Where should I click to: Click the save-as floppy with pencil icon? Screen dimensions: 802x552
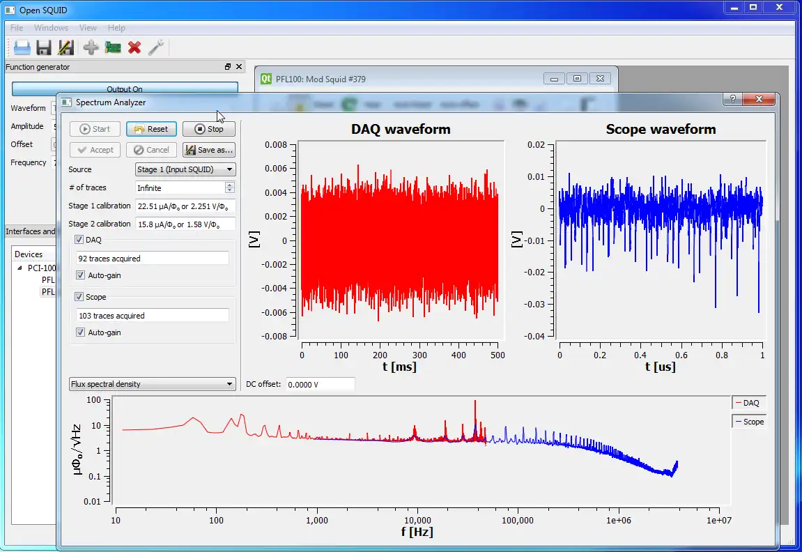click(x=66, y=47)
